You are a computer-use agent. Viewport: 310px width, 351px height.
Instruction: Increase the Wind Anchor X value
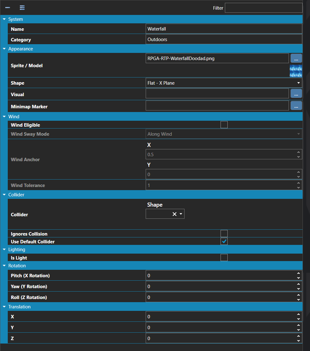point(299,152)
